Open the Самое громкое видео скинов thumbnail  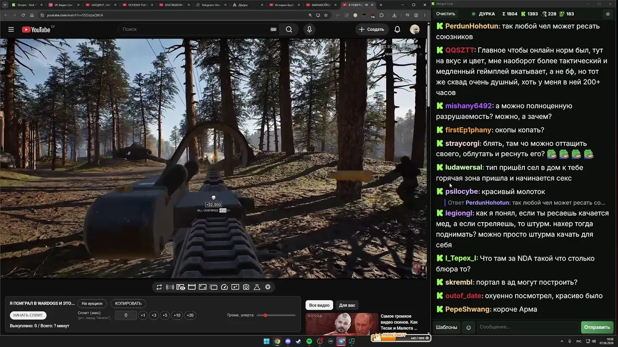(x=341, y=324)
